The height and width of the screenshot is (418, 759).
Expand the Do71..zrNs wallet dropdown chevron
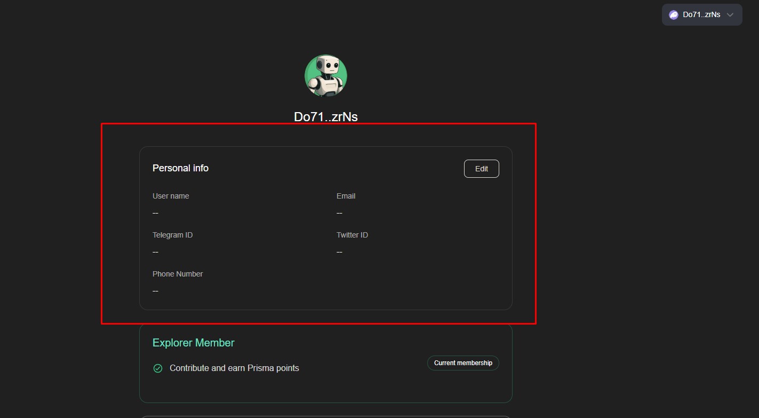730,15
